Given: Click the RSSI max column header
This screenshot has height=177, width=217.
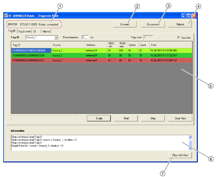Looking at the screenshot, I should [123, 45].
